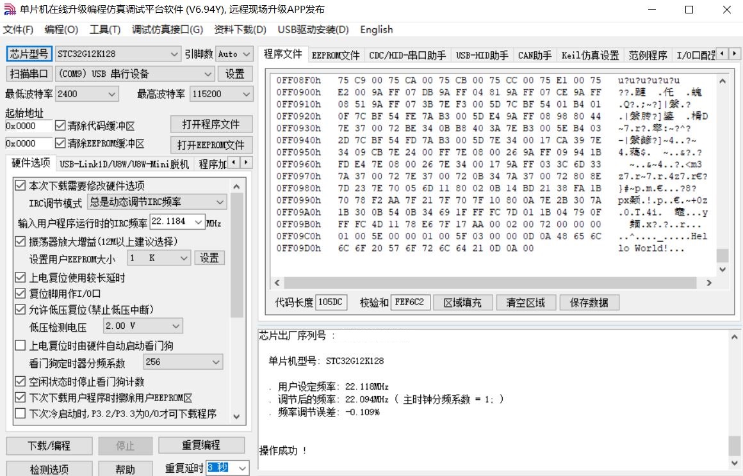743x476 pixels.
Task: Toggle 上电复位使用较长延时 checkbox
Action: click(x=20, y=277)
